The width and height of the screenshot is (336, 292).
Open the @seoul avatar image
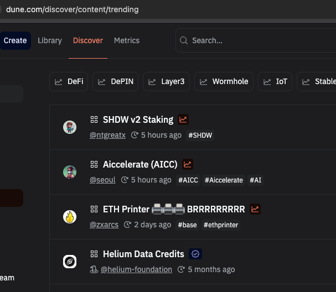coord(70,172)
